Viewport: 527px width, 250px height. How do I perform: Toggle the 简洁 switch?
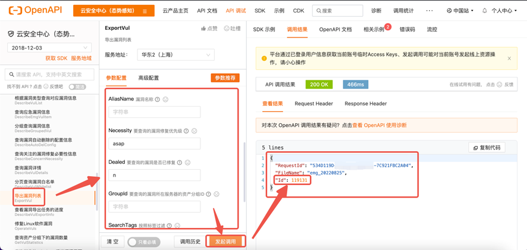tap(77, 87)
